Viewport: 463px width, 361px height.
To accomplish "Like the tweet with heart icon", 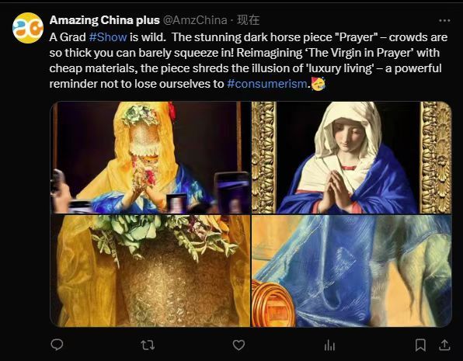I will tap(238, 345).
